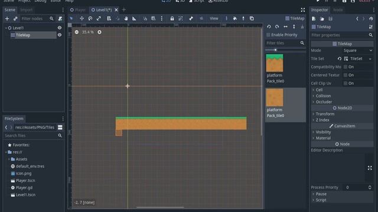378x212 pixels.
Task: Choose the TileMap pick tile tool
Action: click(x=243, y=18)
